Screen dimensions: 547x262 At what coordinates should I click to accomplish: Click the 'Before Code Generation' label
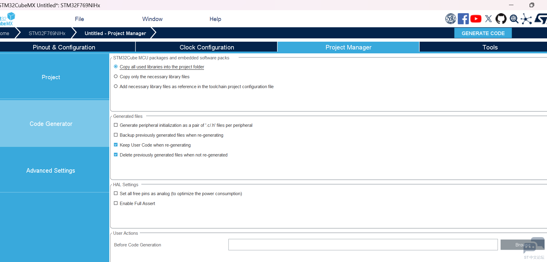pyautogui.click(x=137, y=245)
